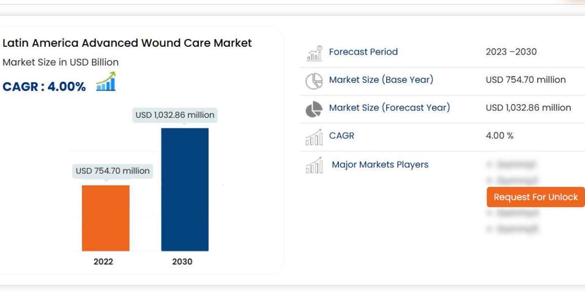585x292 pixels.
Task: Click the Major Markets Players icon
Action: (x=314, y=165)
